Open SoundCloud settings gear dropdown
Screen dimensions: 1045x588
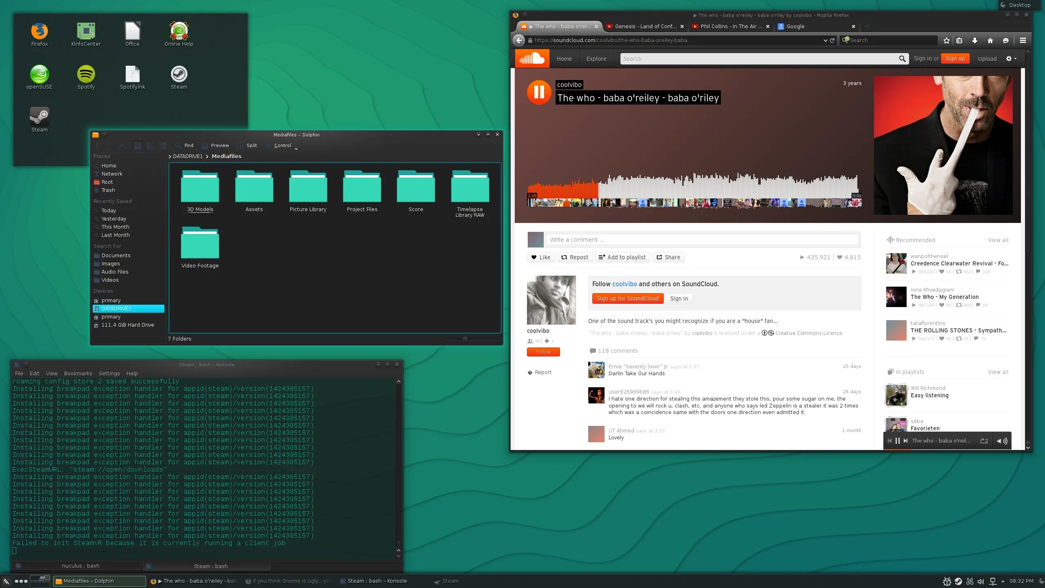(1011, 59)
